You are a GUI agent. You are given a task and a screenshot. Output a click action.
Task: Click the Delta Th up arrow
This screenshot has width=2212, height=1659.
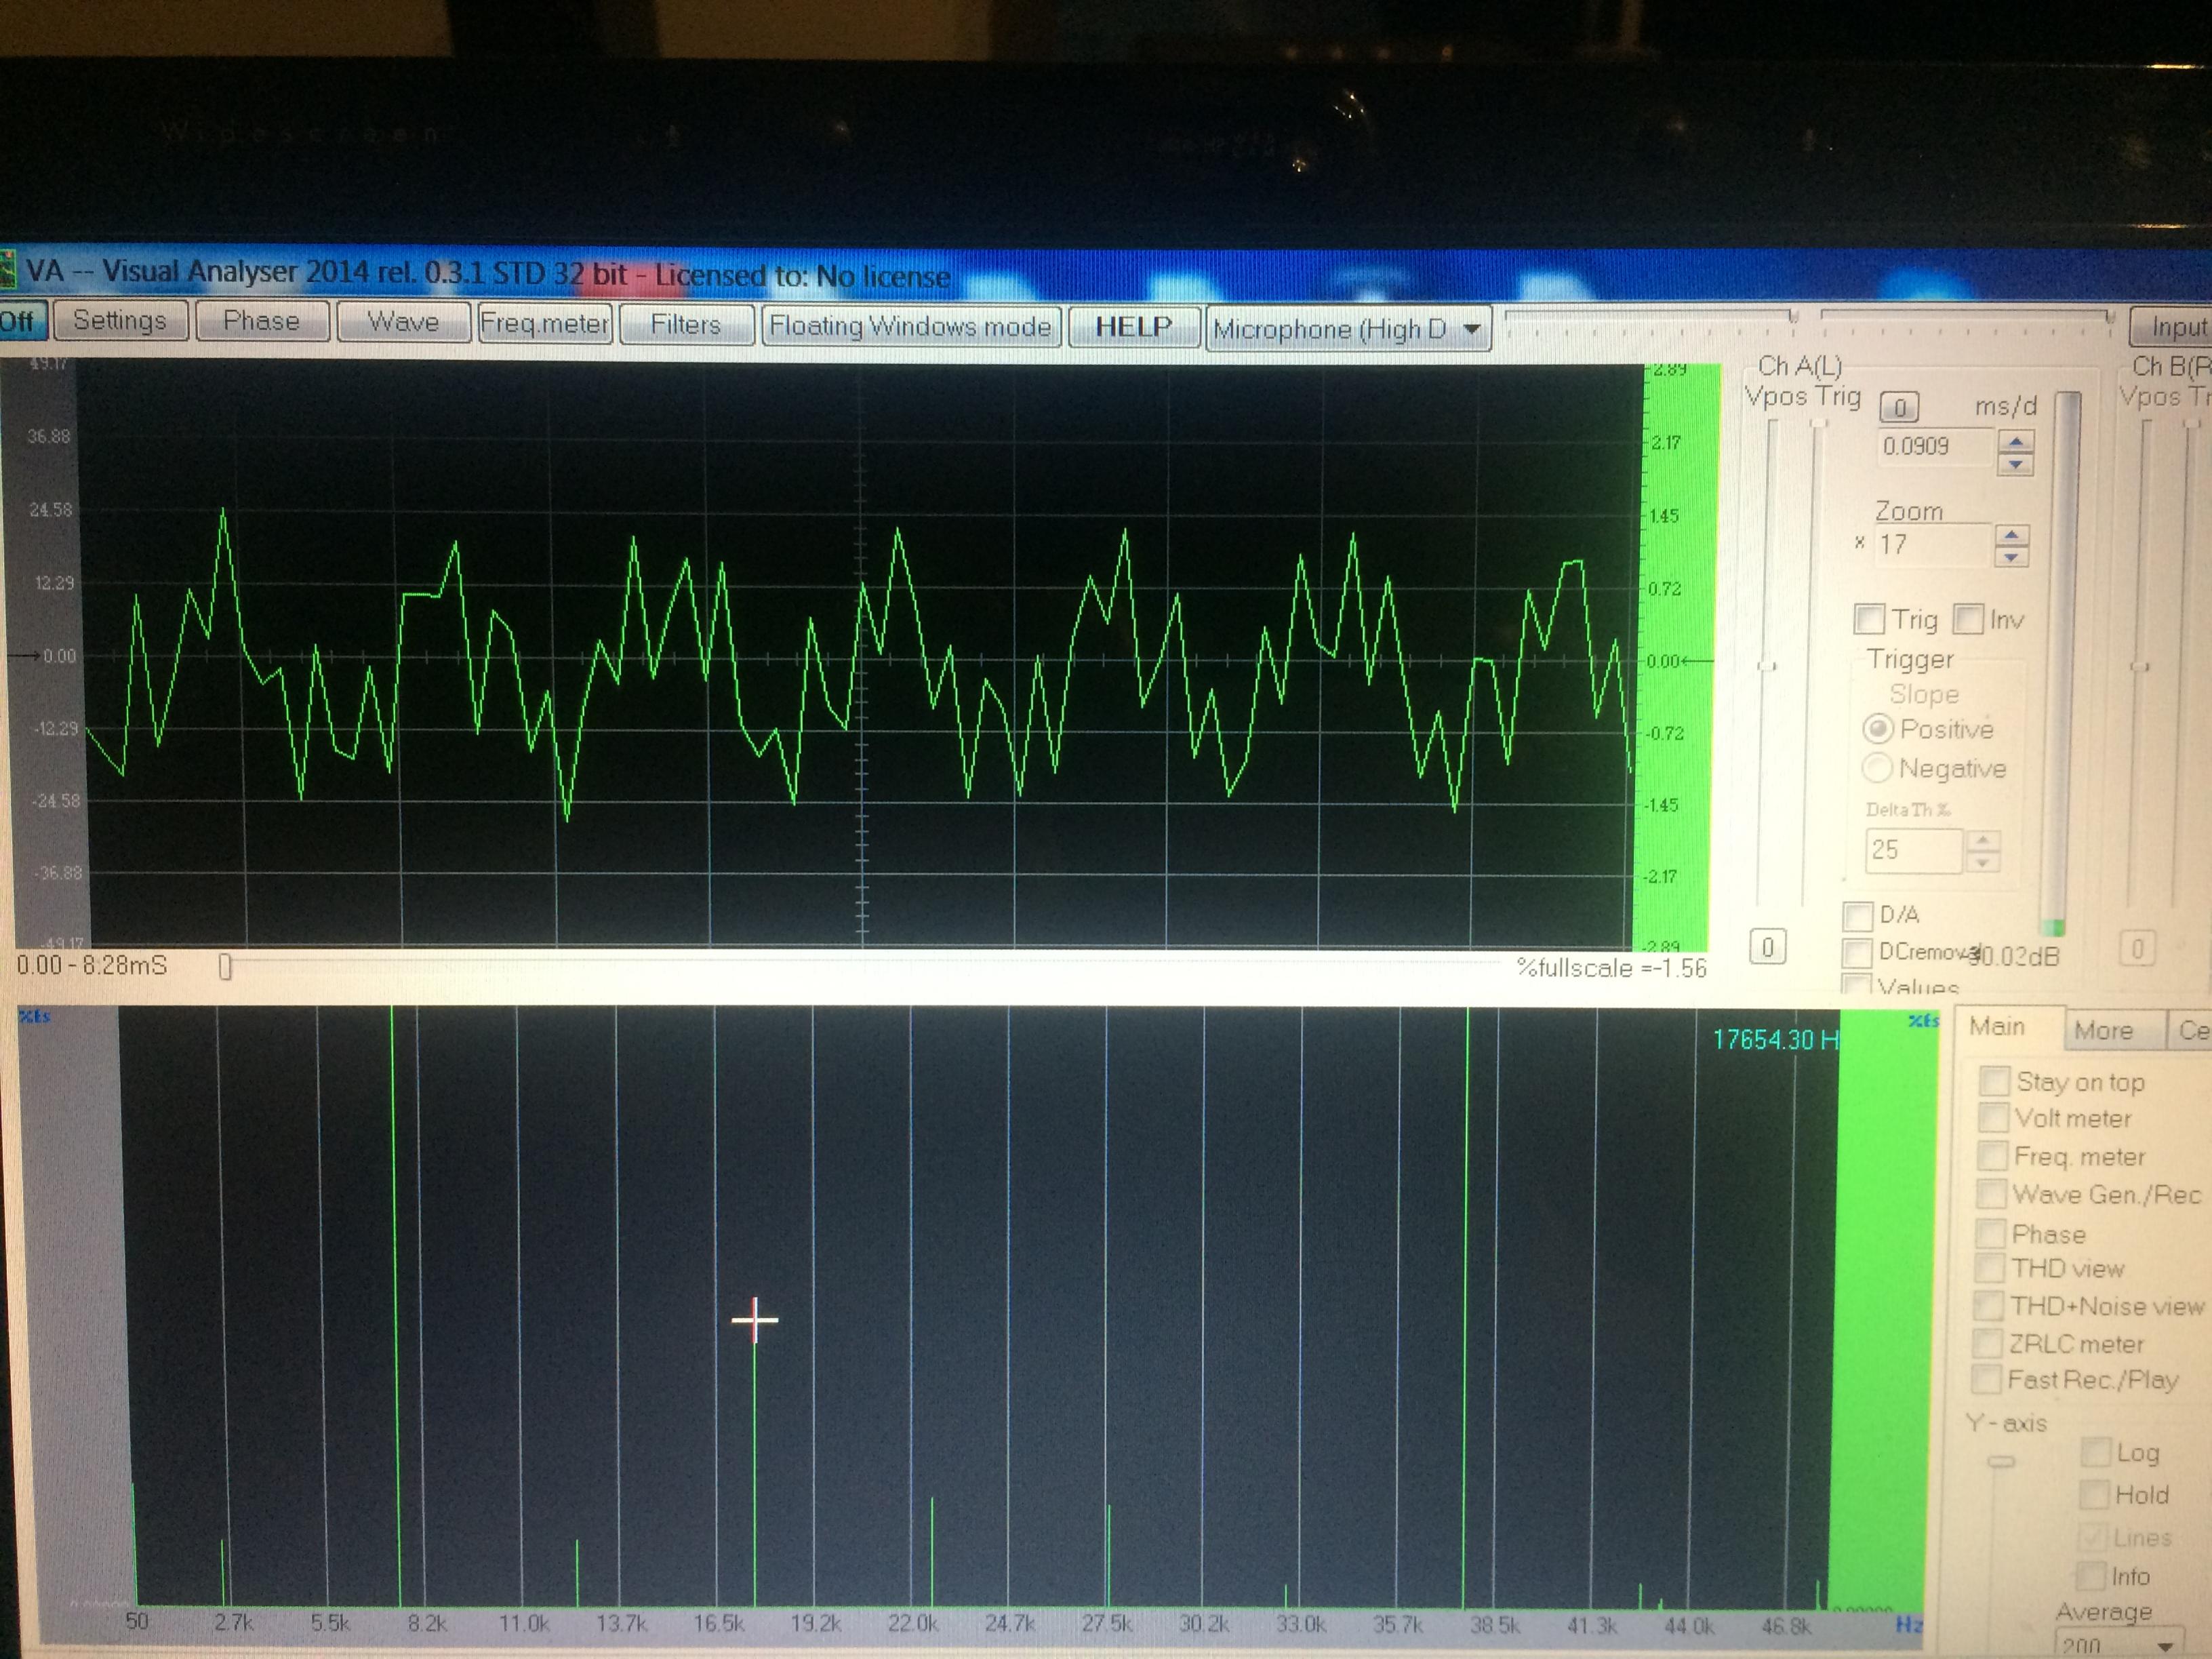tap(1984, 841)
